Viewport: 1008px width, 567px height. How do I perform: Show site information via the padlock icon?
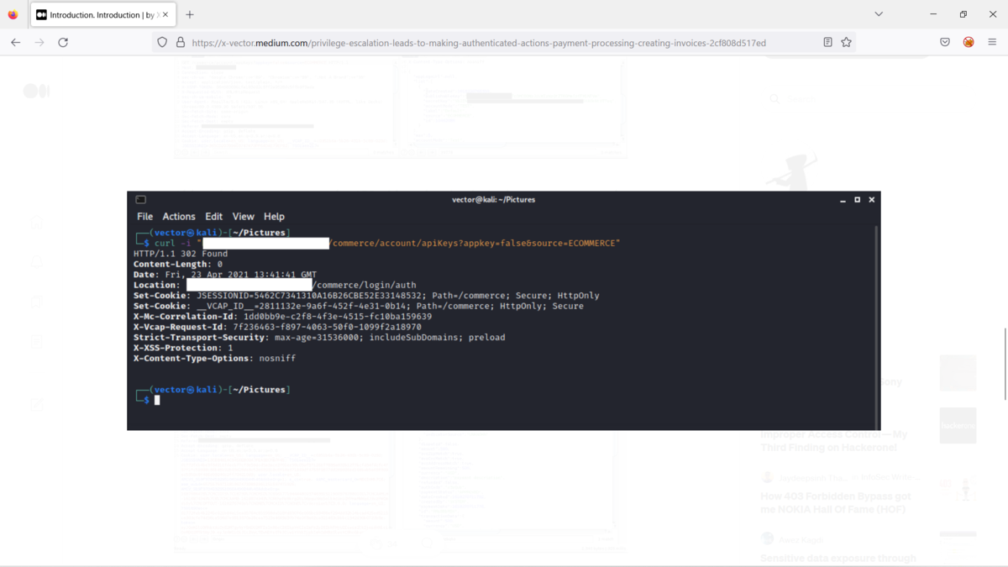[x=180, y=42]
